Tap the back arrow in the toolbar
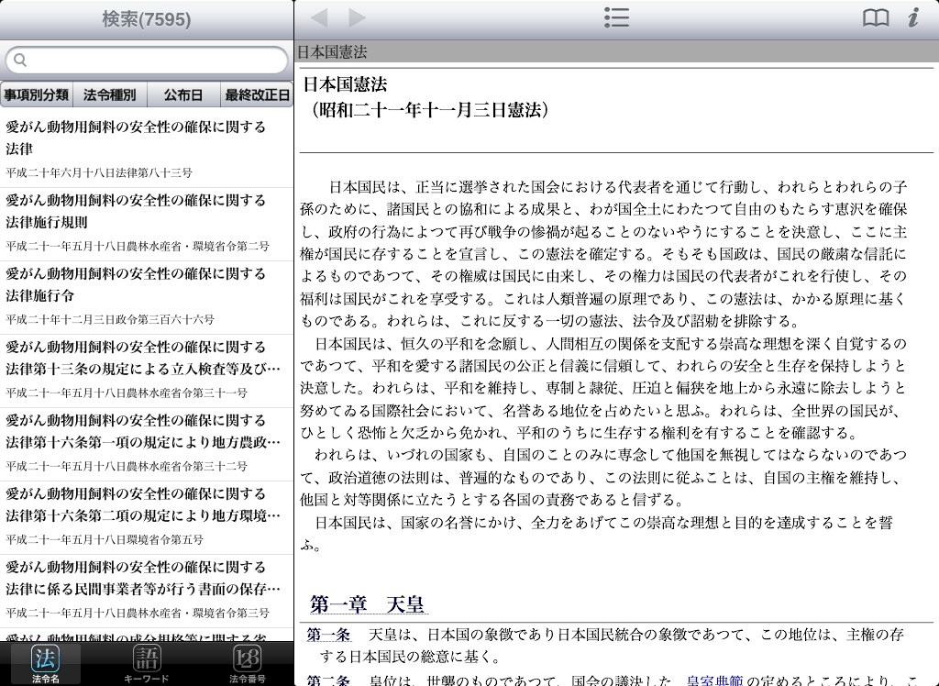This screenshot has height=686, width=939. tap(319, 18)
